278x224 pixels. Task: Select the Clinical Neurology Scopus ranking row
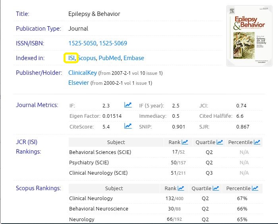tap(91, 198)
